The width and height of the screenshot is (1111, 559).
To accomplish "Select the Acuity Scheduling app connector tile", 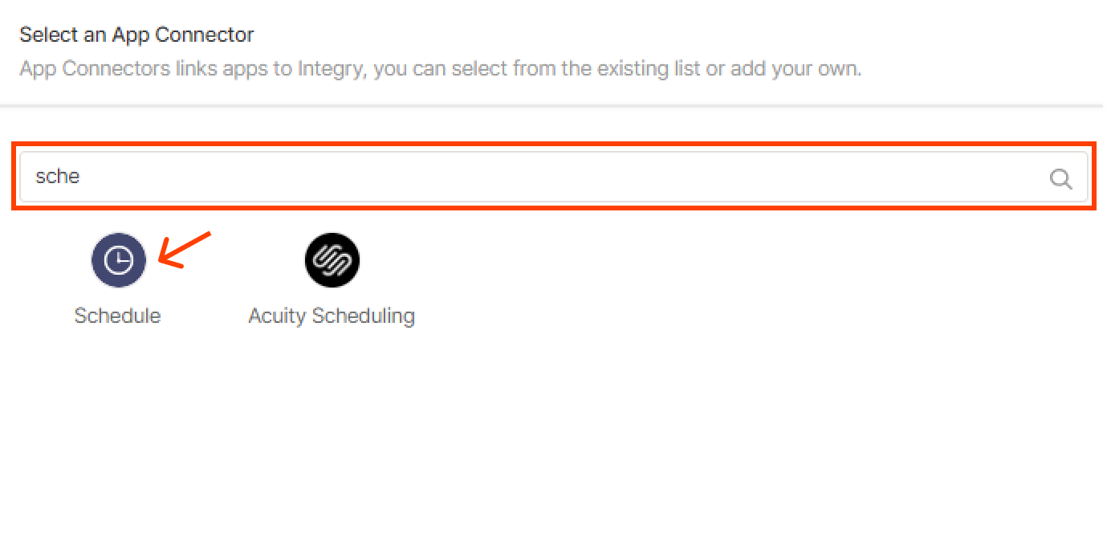I will (x=332, y=280).
